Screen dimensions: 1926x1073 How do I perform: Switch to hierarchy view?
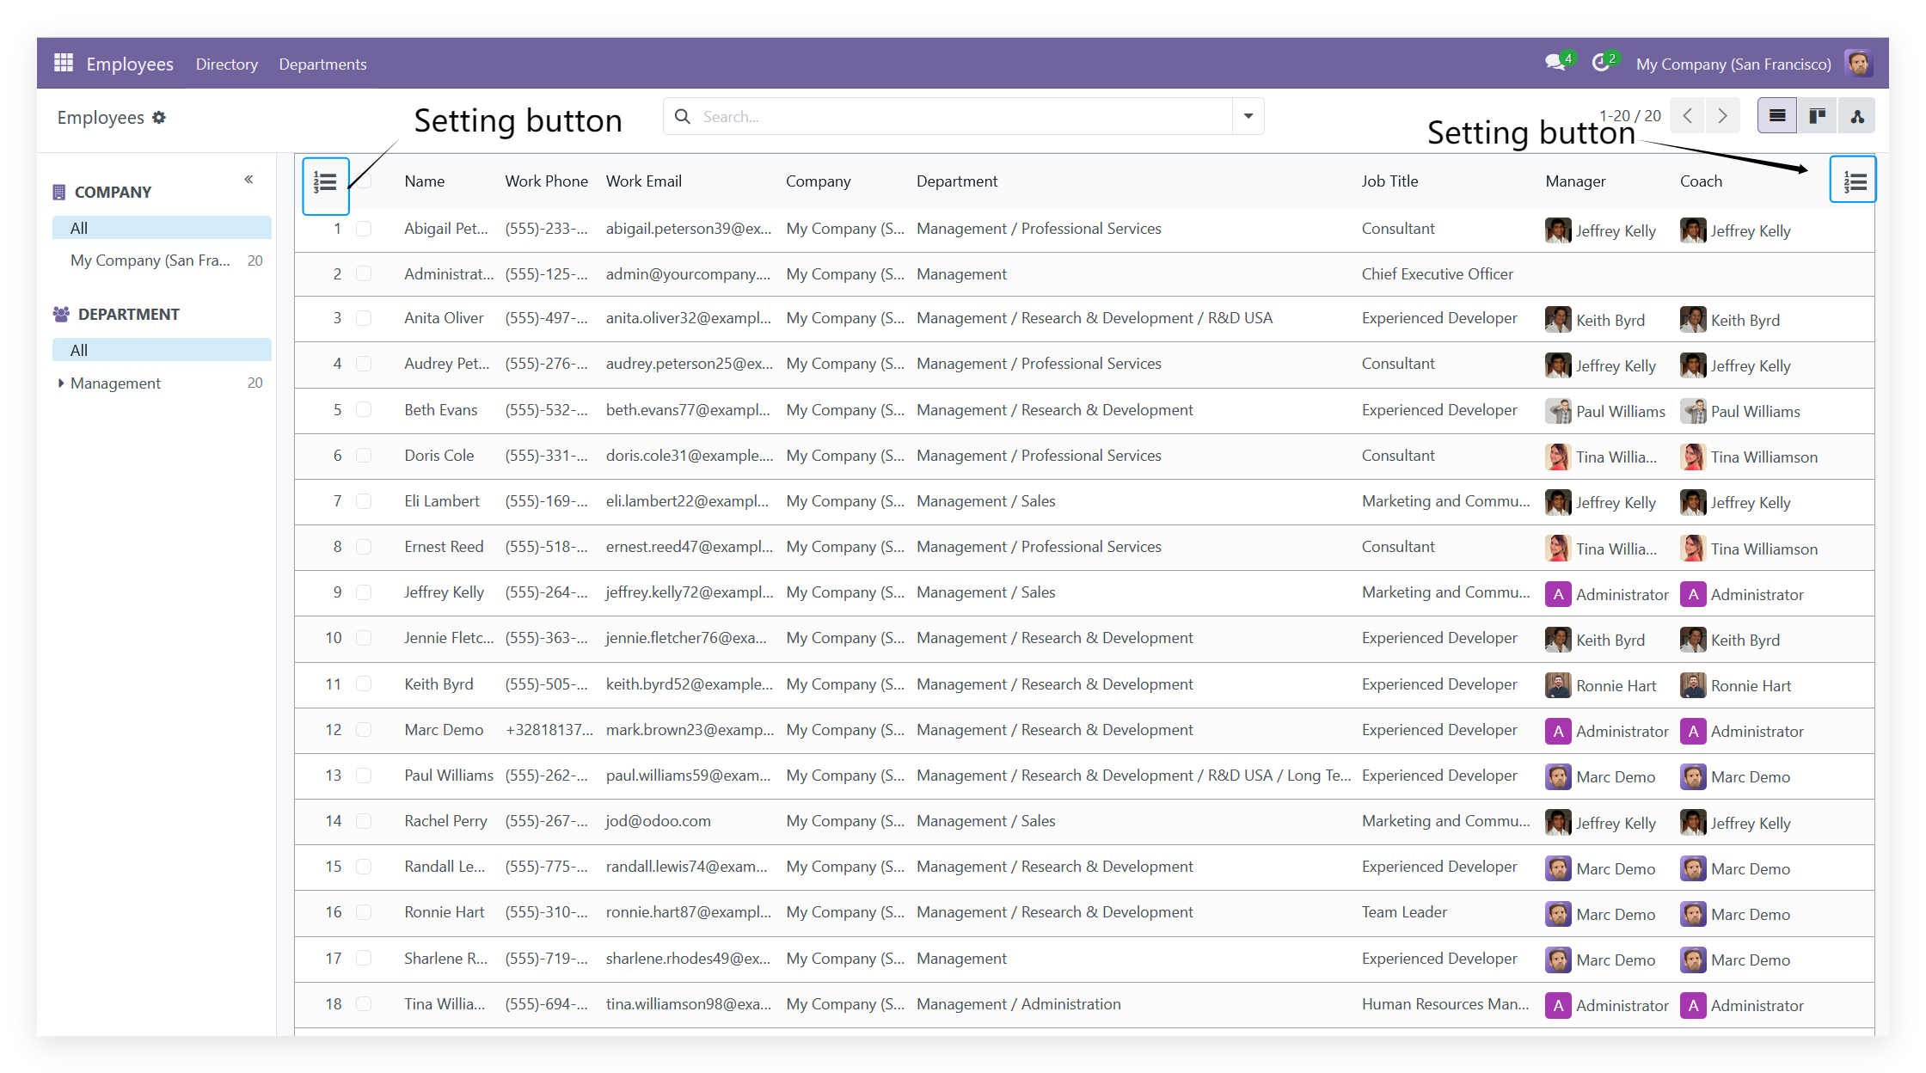pyautogui.click(x=1857, y=116)
